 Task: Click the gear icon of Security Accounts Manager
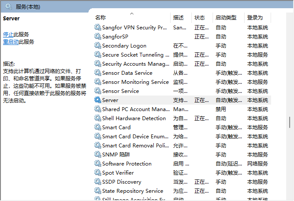98,64
